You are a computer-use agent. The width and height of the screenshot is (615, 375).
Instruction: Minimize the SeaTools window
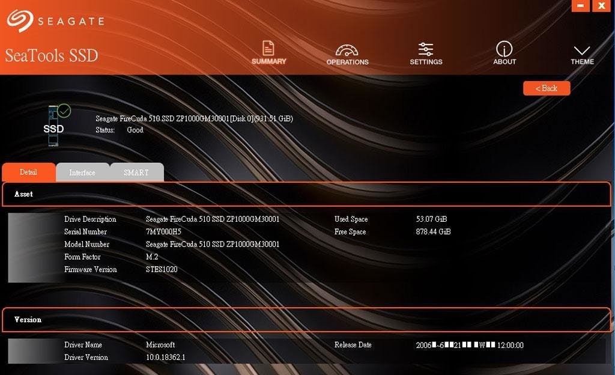(x=581, y=5)
